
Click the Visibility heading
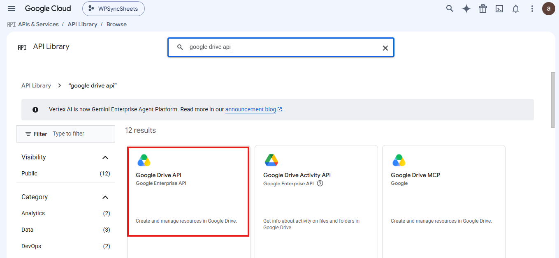coord(34,157)
